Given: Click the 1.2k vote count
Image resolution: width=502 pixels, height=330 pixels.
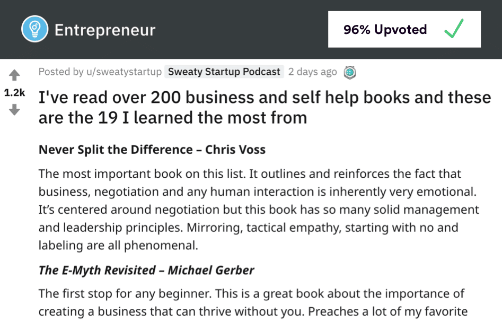Looking at the screenshot, I should click(x=14, y=92).
